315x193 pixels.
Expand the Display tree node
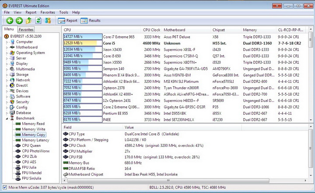7,64
